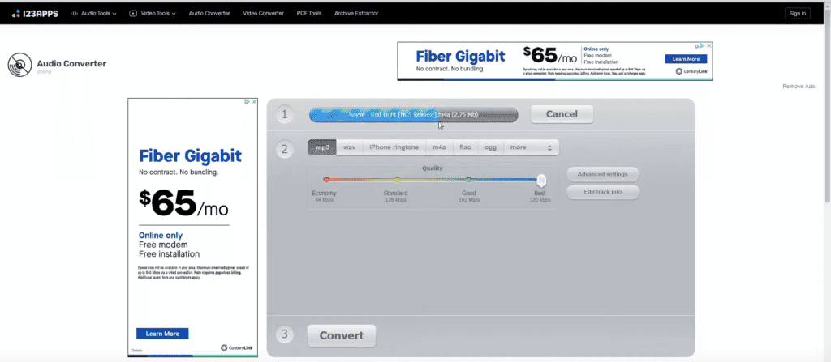Click the Quality label
The width and height of the screenshot is (831, 362).
[432, 168]
